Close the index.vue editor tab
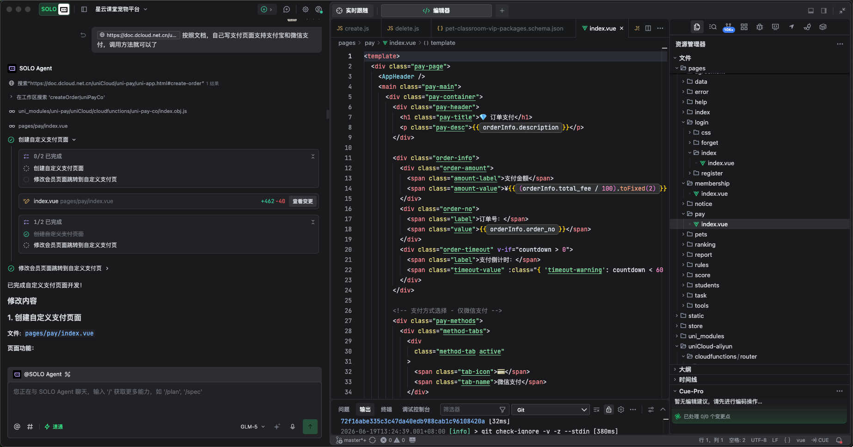The width and height of the screenshot is (853, 447). [x=621, y=28]
